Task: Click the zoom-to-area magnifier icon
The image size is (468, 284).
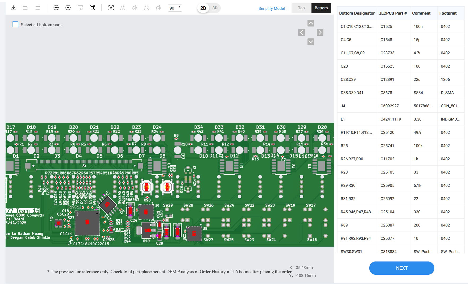Action: pyautogui.click(x=80, y=8)
